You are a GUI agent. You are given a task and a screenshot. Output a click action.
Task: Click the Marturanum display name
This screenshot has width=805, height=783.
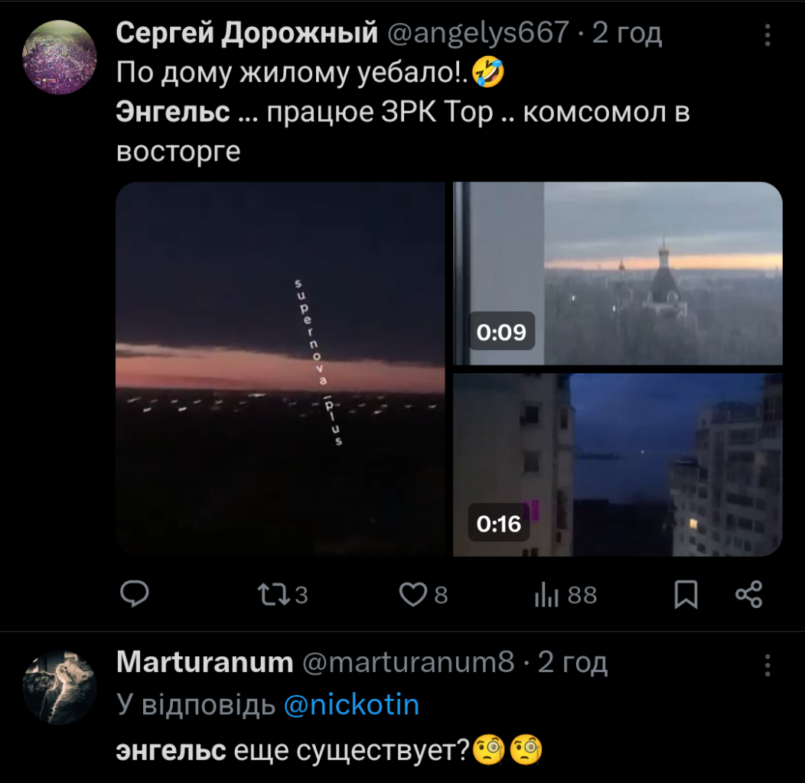[204, 662]
